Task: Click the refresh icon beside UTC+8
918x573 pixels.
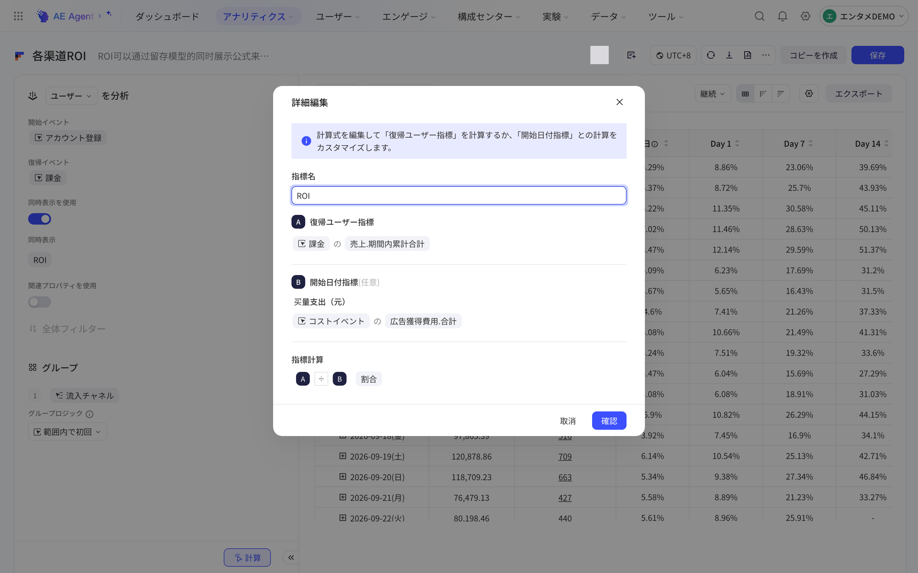Action: 711,55
